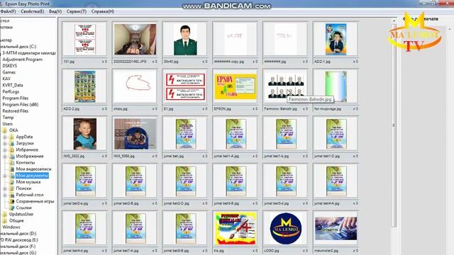Screen dimensions: 454x255
Task: Select the Farmonov Bahodir.jpg ID photos thumbnail
Action: 285,86
